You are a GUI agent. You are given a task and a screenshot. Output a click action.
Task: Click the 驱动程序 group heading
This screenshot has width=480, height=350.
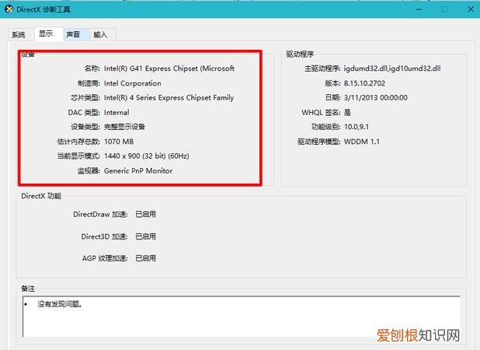pyautogui.click(x=300, y=54)
